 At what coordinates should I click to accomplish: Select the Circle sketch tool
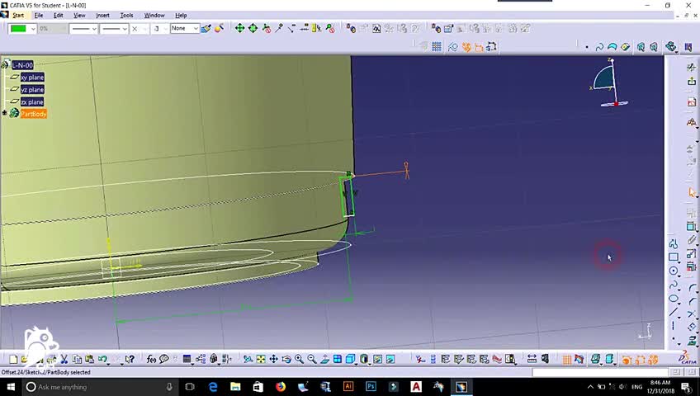click(x=674, y=271)
